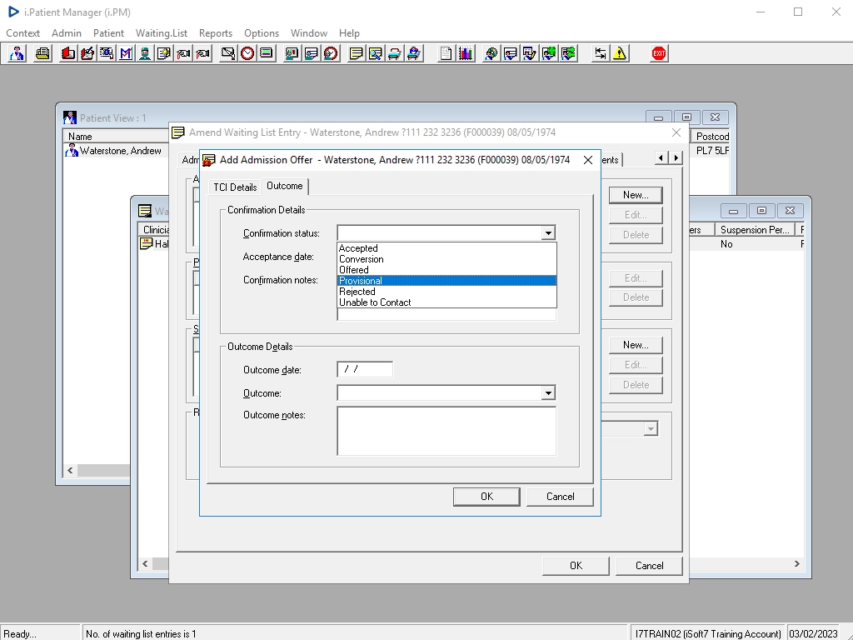Click waiting list window scrollbar right arrow
Viewport: 853px width, 640px height.
[x=797, y=564]
